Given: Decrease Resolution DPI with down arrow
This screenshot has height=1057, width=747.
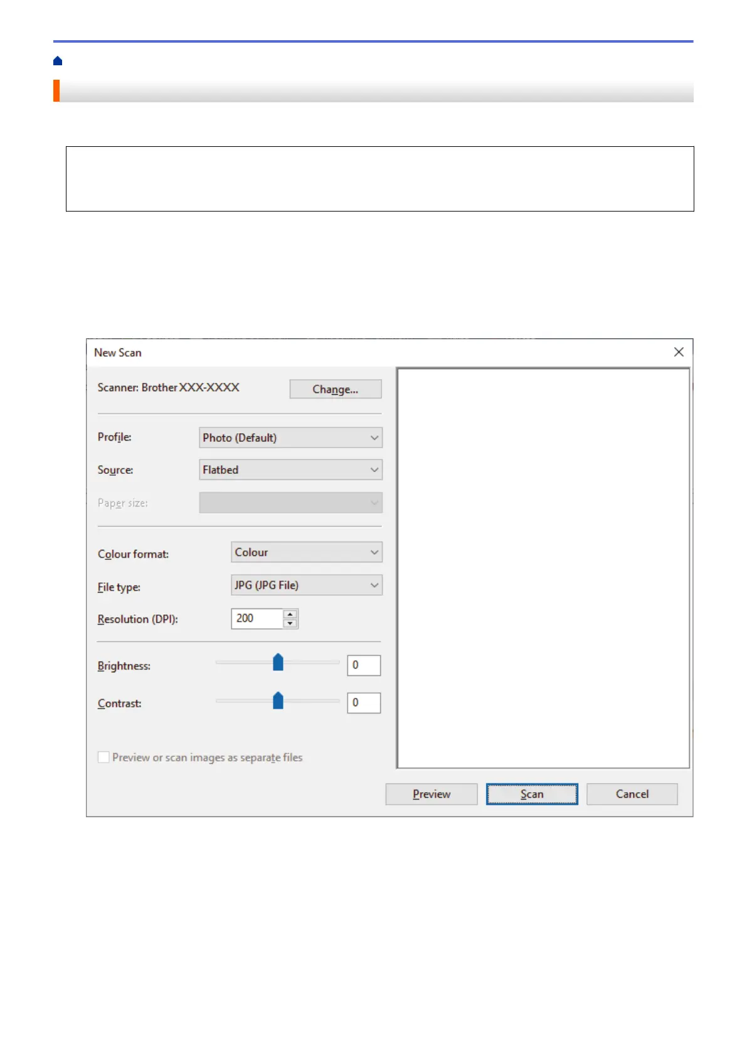Looking at the screenshot, I should (x=290, y=623).
